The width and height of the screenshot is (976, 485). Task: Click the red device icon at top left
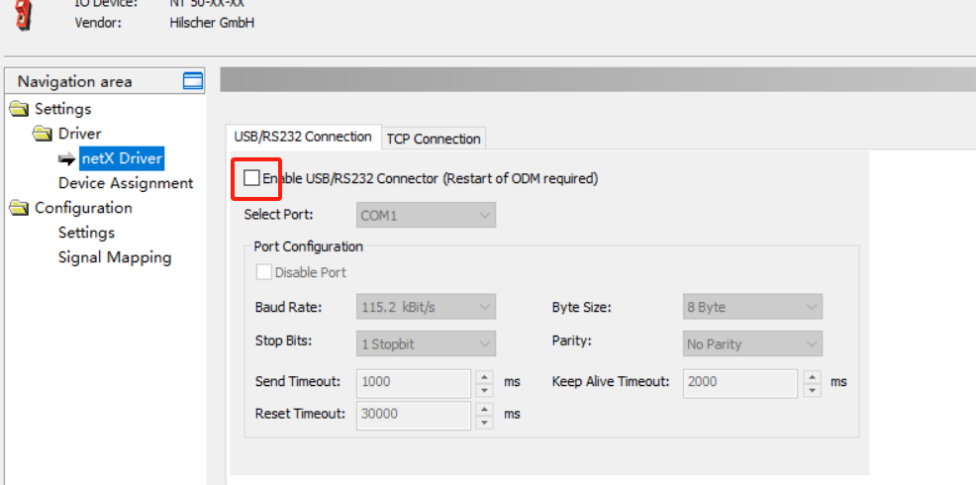[x=24, y=14]
